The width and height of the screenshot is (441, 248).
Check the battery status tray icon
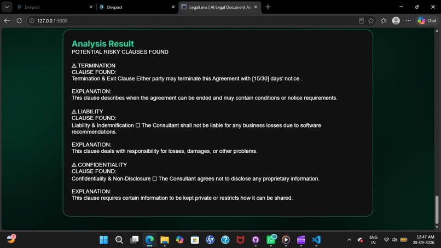404,240
